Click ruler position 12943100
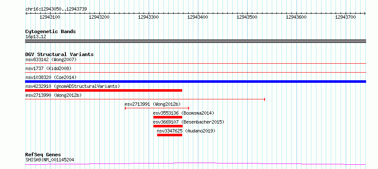 click(50, 17)
